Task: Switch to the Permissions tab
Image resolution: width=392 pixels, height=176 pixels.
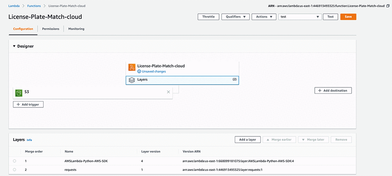Action: (x=51, y=29)
